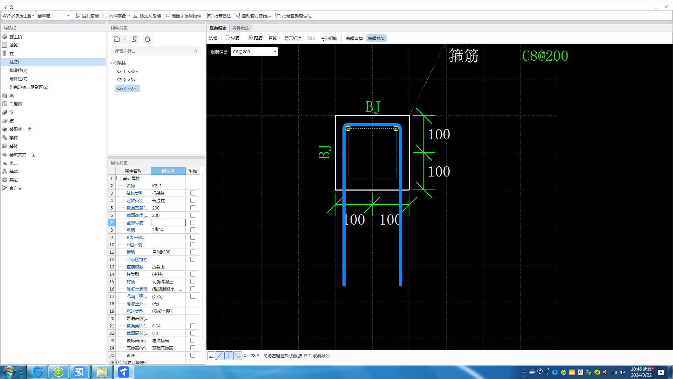This screenshot has width=673, height=379.
Task: Tick the 附加 checkbox for 截面宽度
Action: coord(193,208)
